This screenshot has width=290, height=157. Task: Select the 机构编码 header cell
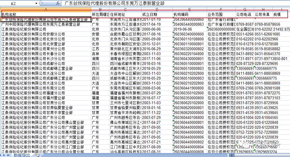click(190, 15)
